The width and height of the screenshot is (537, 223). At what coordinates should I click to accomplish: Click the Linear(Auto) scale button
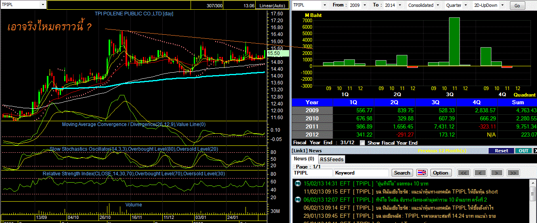point(272,5)
